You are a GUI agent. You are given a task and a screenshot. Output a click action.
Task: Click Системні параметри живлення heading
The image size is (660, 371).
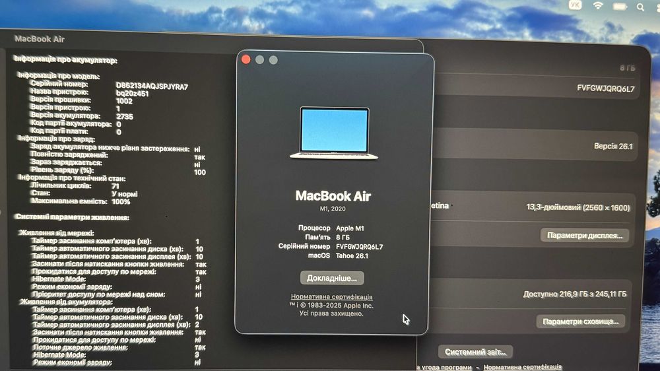click(72, 217)
